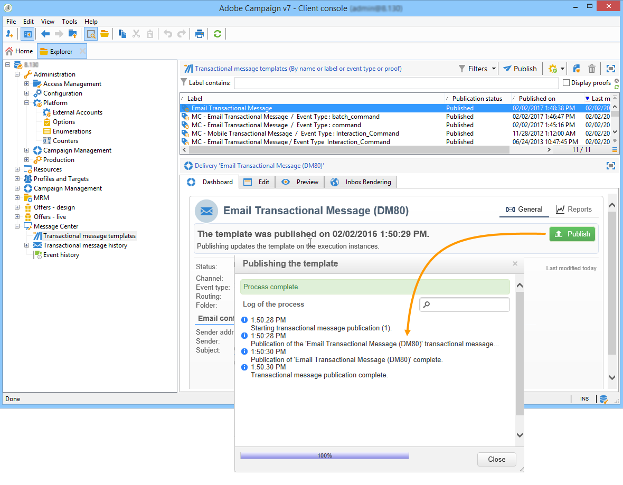
Task: Click the delete trash can icon
Action: [x=592, y=69]
